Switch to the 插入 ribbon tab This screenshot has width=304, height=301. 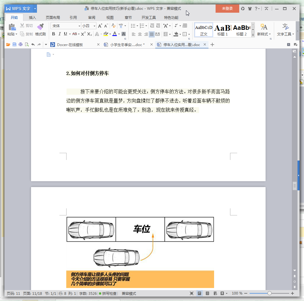tap(32, 18)
